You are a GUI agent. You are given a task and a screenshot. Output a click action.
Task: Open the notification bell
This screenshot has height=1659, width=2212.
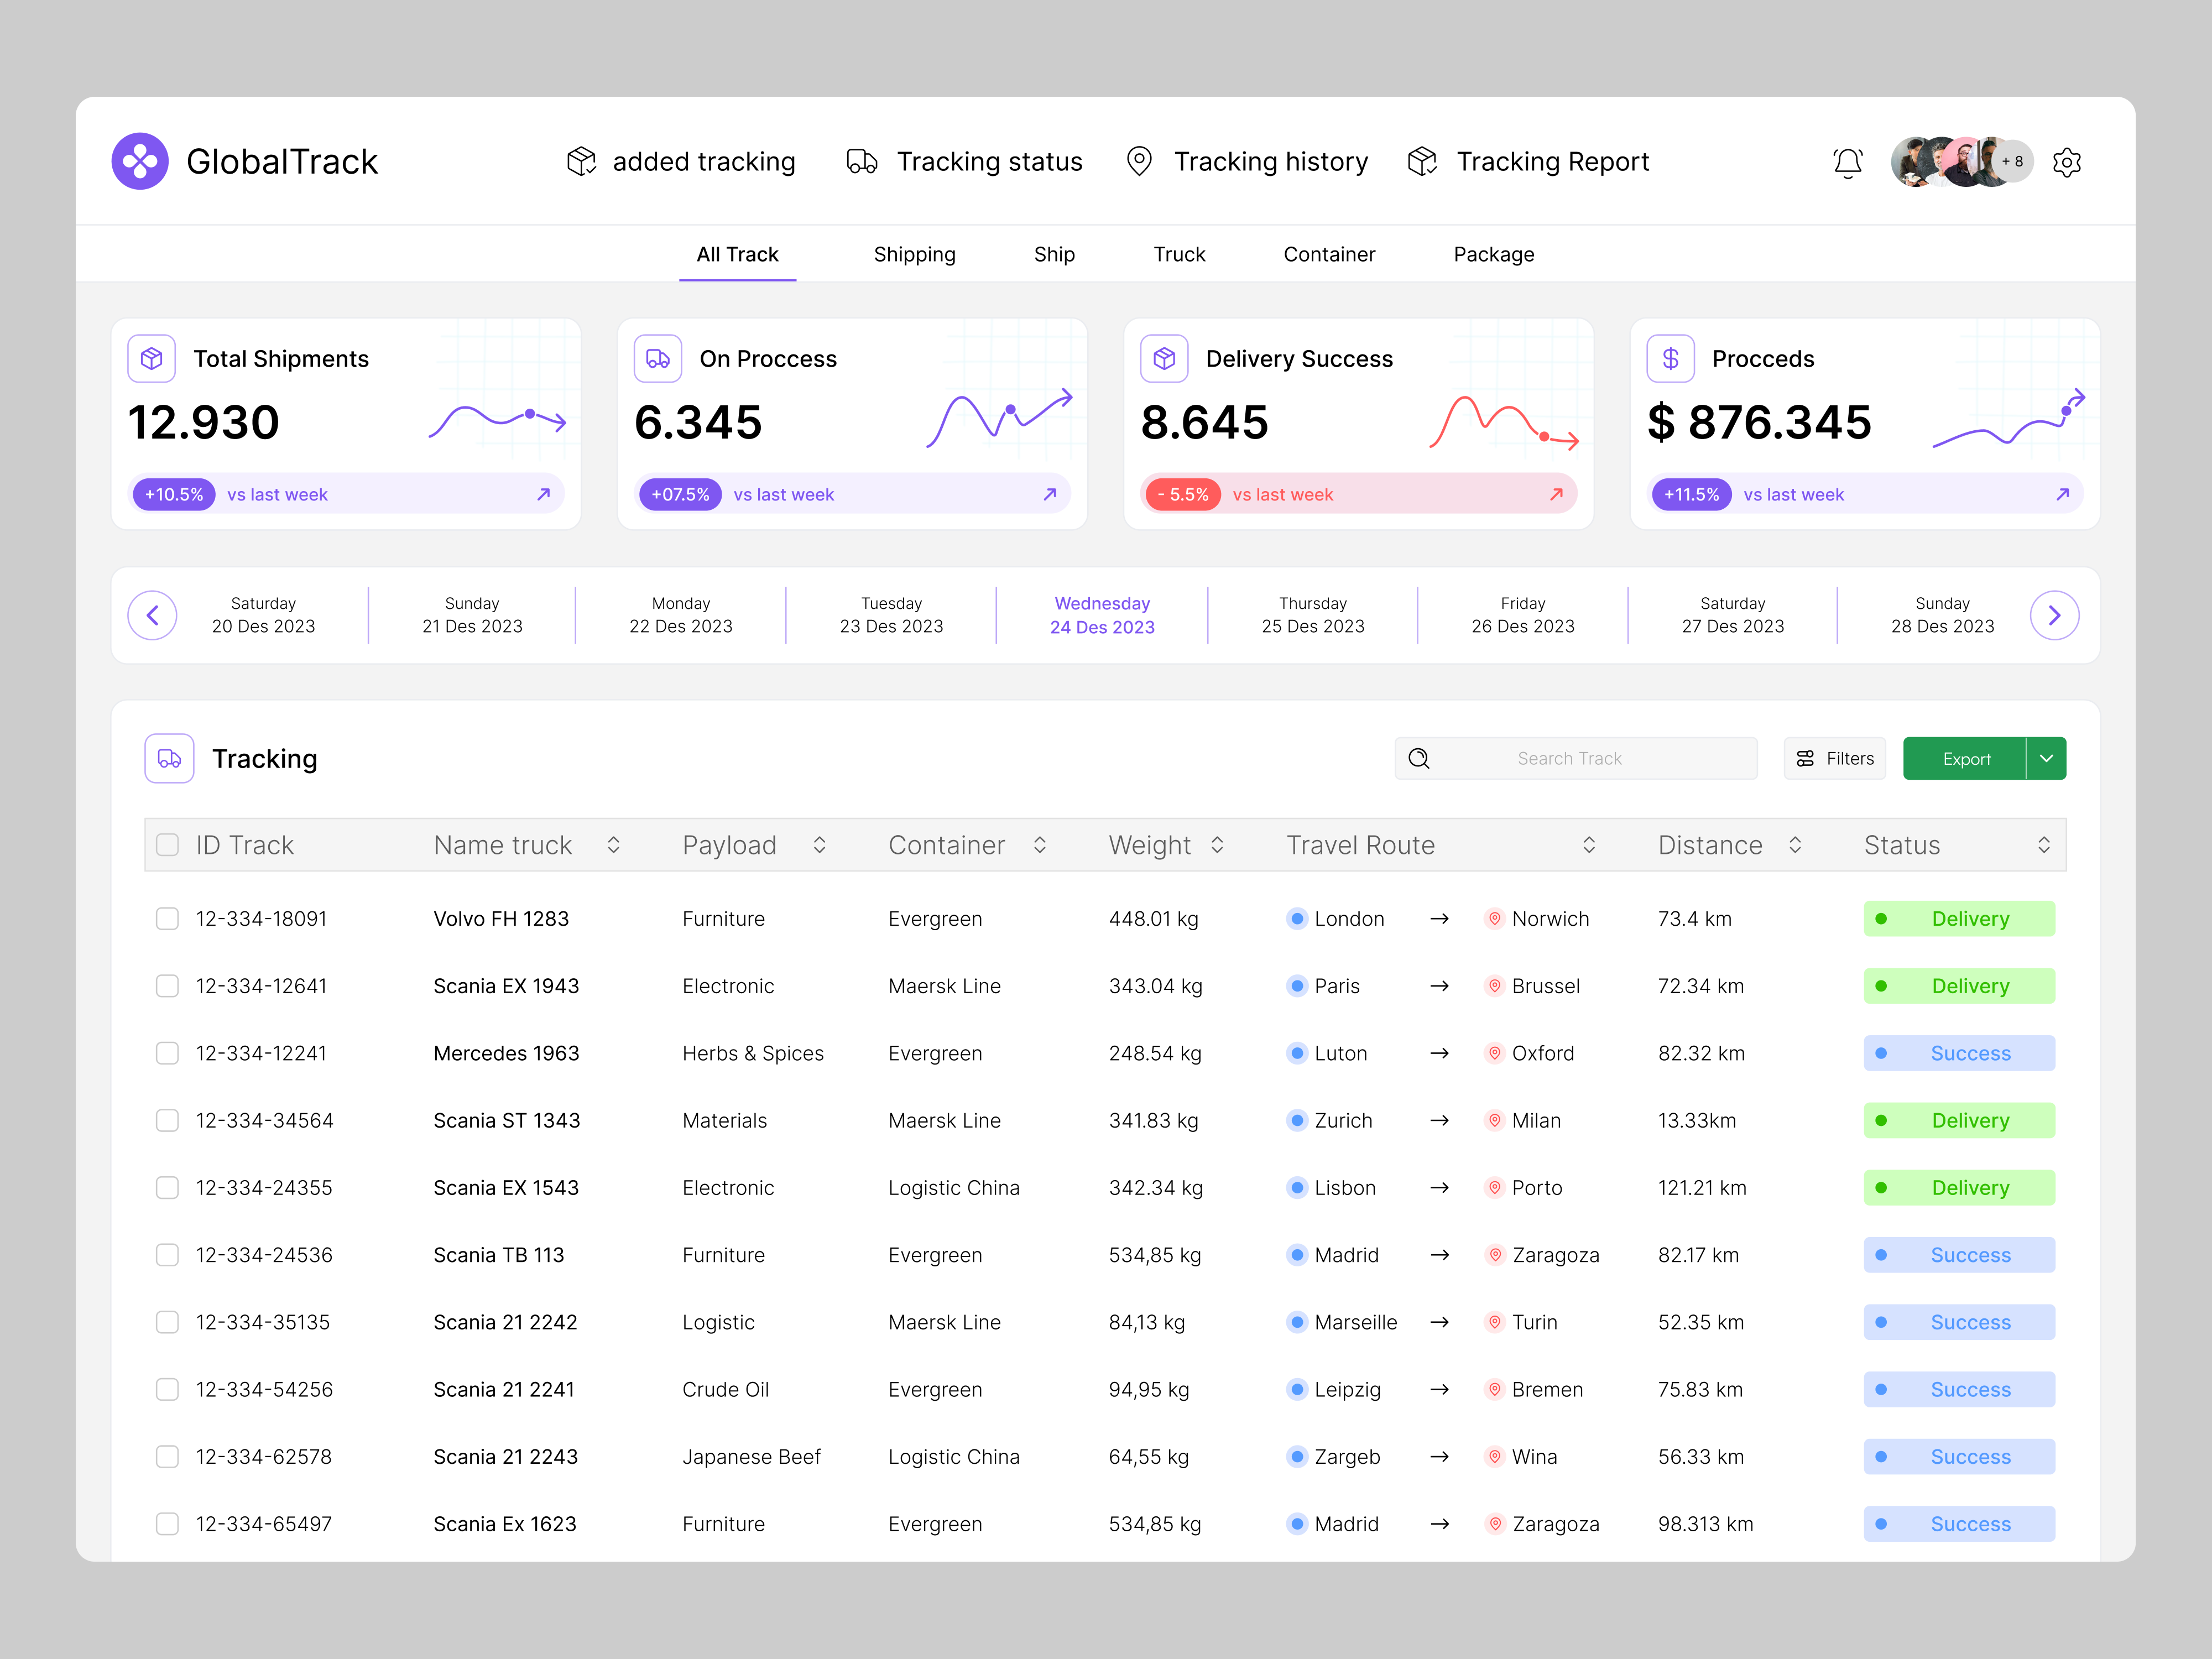(x=1848, y=162)
